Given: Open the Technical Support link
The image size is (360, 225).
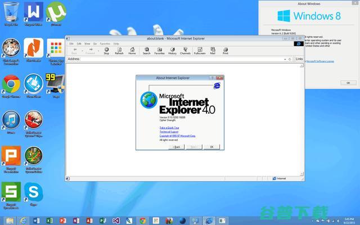Looking at the screenshot, I should pos(169,132).
